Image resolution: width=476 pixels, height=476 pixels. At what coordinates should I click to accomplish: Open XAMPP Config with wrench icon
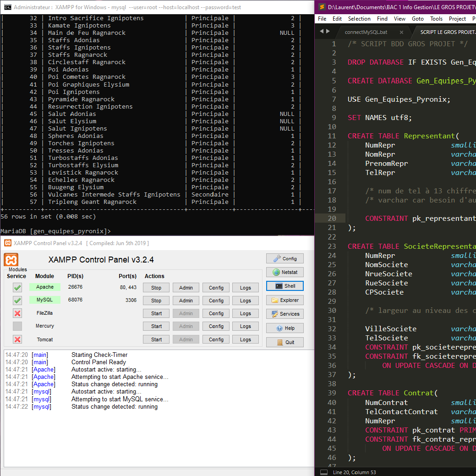(x=285, y=258)
